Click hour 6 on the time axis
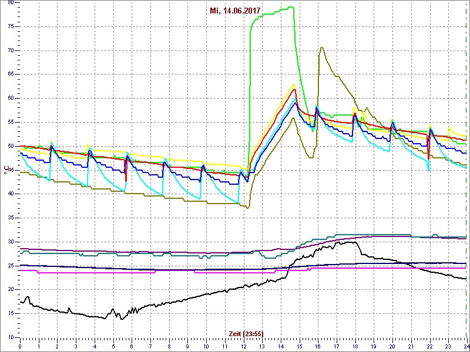The height and width of the screenshot is (352, 470). click(132, 346)
